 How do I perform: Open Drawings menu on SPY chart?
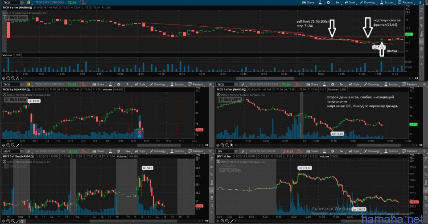coord(372,151)
